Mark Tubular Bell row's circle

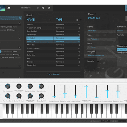point(79,65)
